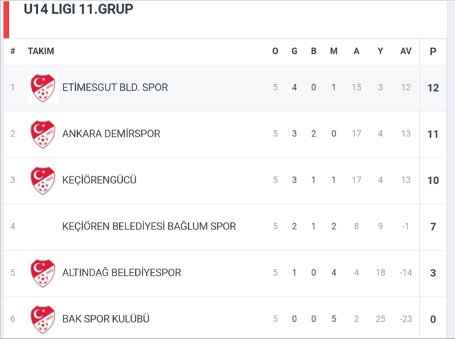The height and width of the screenshot is (339, 455).
Task: Open ANKARA DEMİRSPOR team link
Action: [111, 134]
